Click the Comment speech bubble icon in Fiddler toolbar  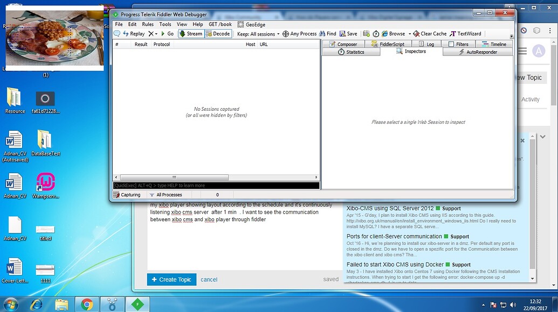pyautogui.click(x=117, y=34)
